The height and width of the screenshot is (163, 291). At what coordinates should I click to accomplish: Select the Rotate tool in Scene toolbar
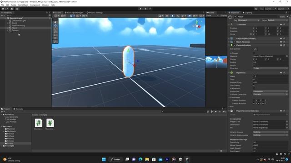pyautogui.click(x=55, y=29)
